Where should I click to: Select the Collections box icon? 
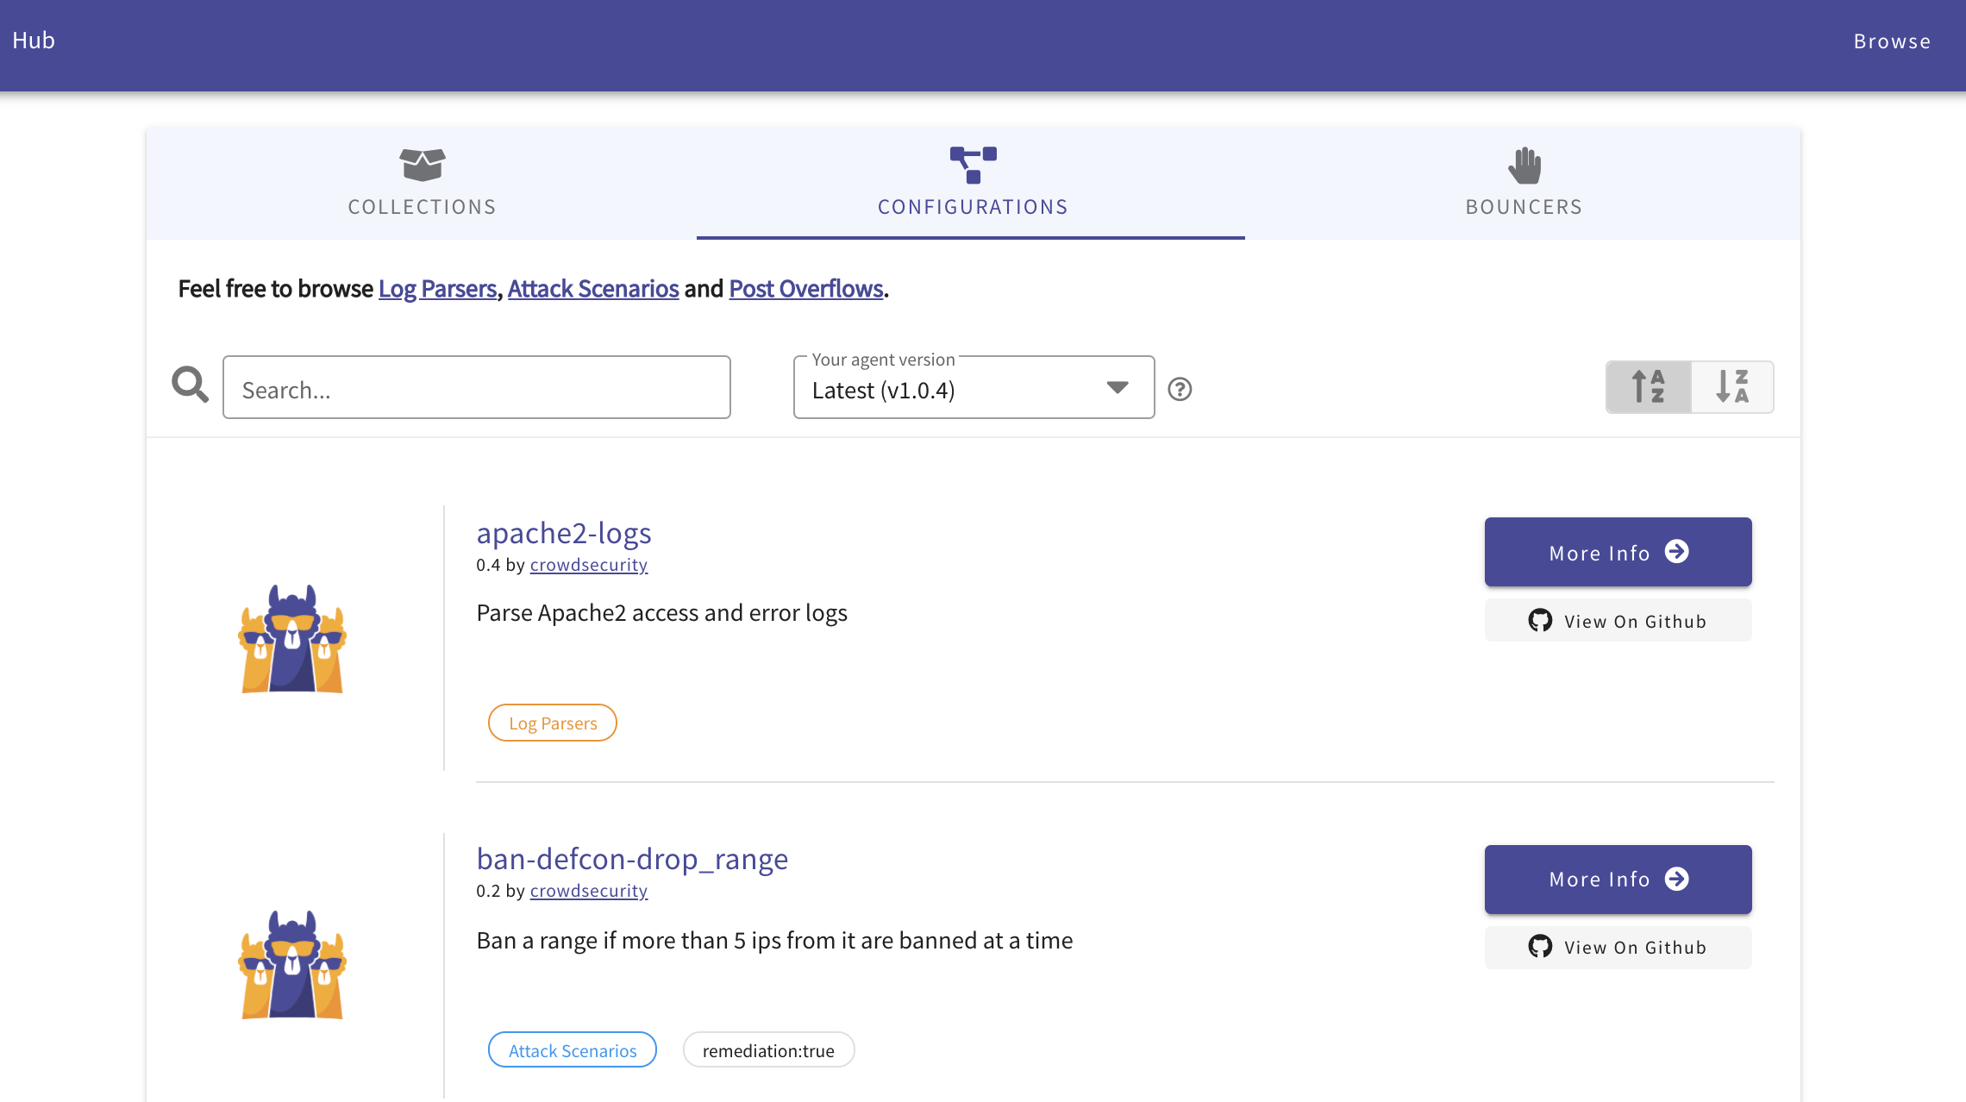[422, 166]
